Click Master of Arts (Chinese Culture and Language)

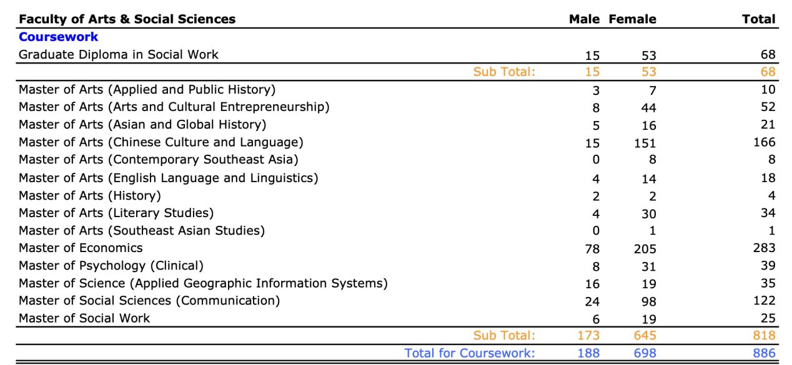pos(161,142)
